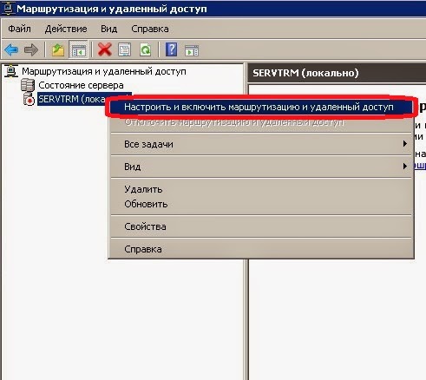This screenshot has height=380, width=426.
Task: Click the Server Status stacked servers icon
Action: (x=28, y=85)
